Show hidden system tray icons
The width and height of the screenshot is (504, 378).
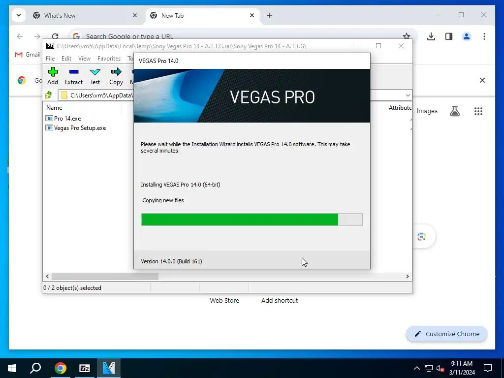[x=416, y=368]
